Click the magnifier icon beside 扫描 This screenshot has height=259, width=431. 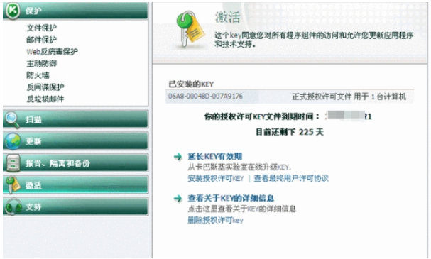coord(13,120)
